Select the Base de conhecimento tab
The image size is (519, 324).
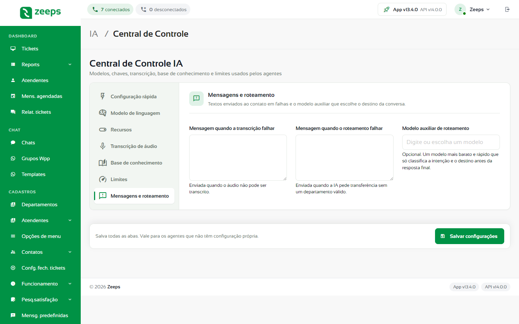tap(134, 163)
